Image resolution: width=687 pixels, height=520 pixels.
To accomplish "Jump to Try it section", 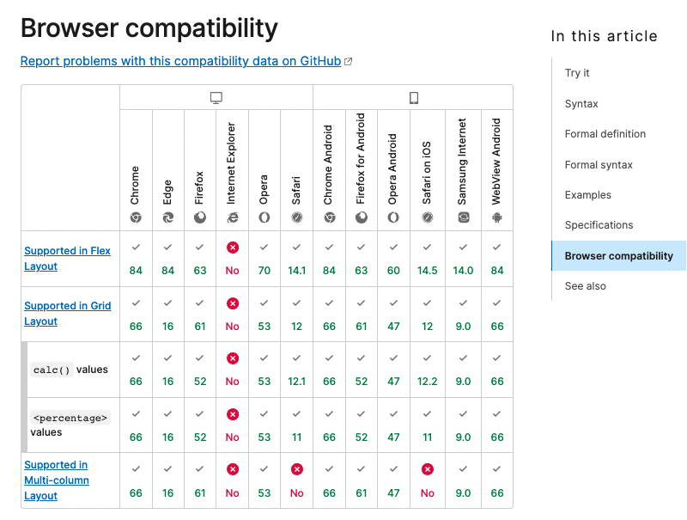I will [577, 73].
